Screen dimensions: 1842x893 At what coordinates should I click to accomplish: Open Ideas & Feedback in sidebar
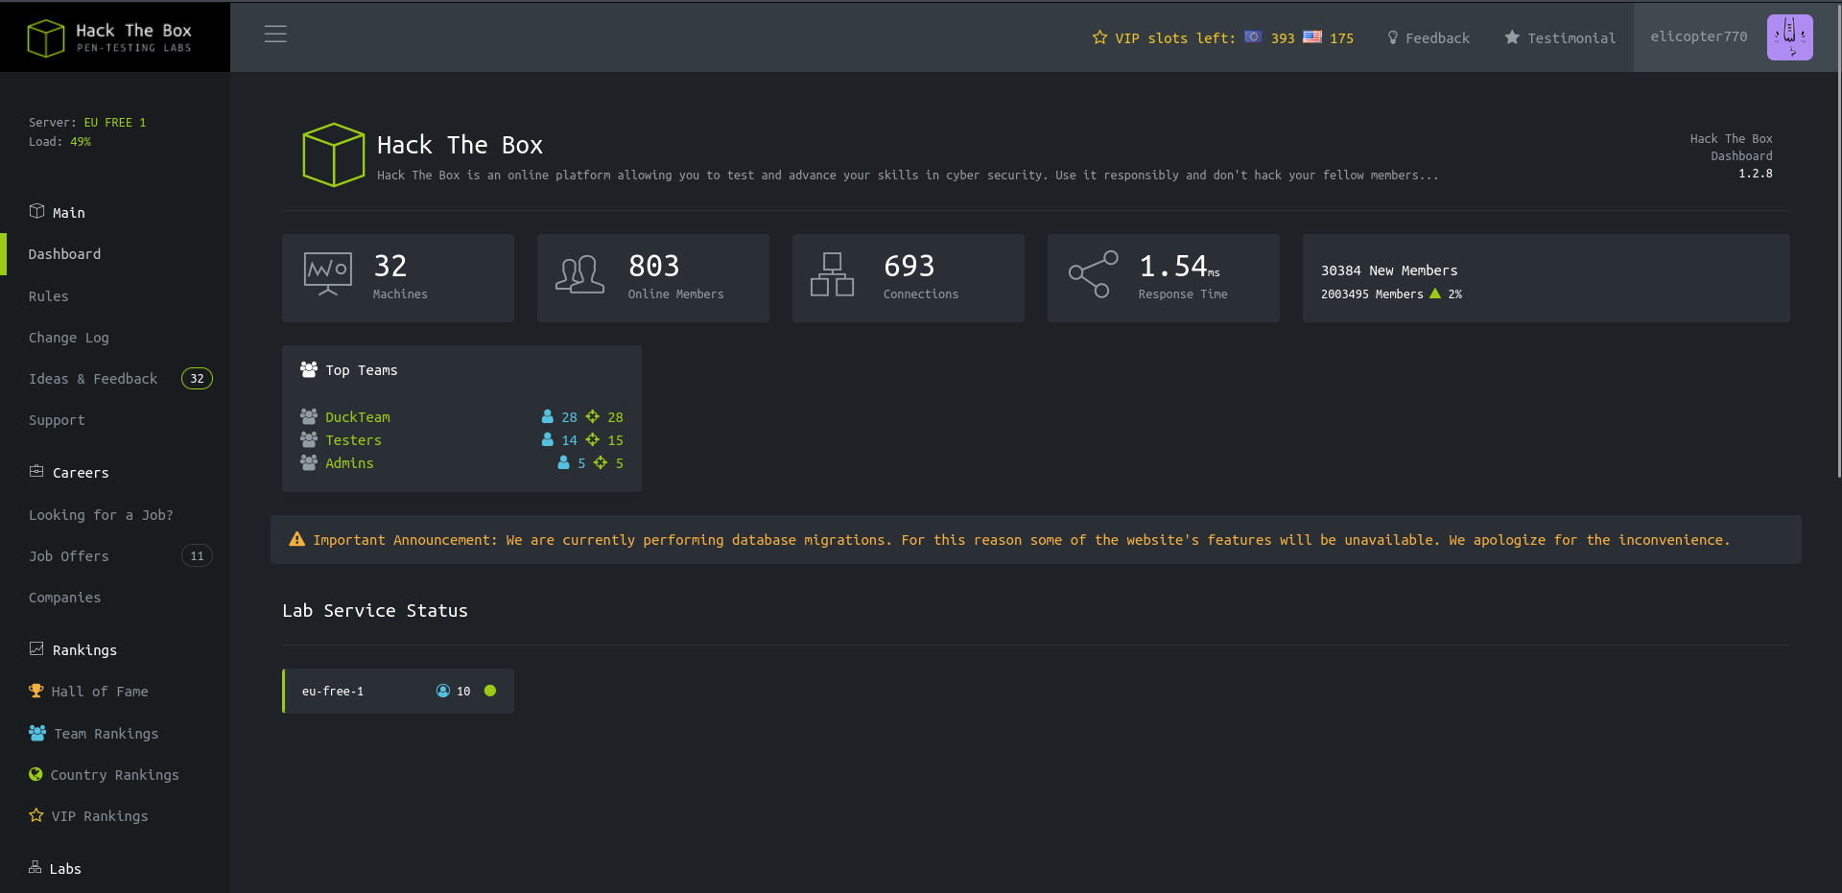93,379
